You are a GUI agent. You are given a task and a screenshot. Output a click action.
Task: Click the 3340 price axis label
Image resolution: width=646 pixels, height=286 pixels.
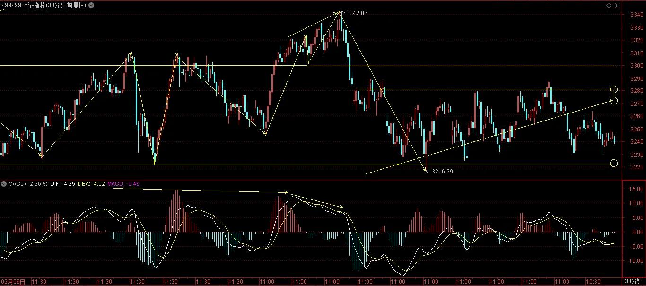(x=636, y=15)
